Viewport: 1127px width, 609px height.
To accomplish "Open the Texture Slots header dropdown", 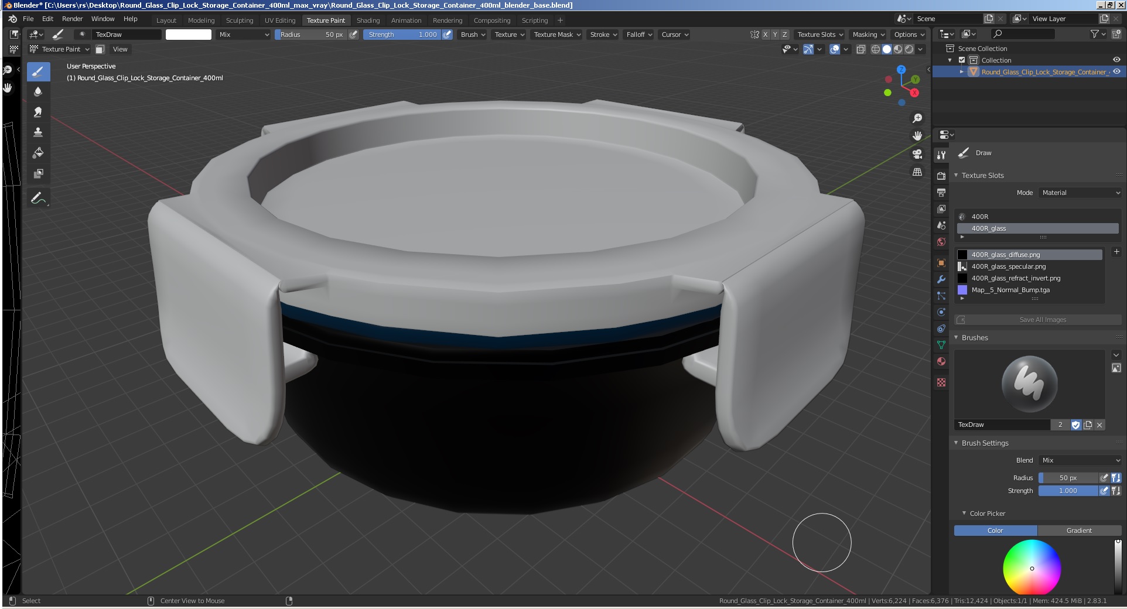I will coord(820,35).
